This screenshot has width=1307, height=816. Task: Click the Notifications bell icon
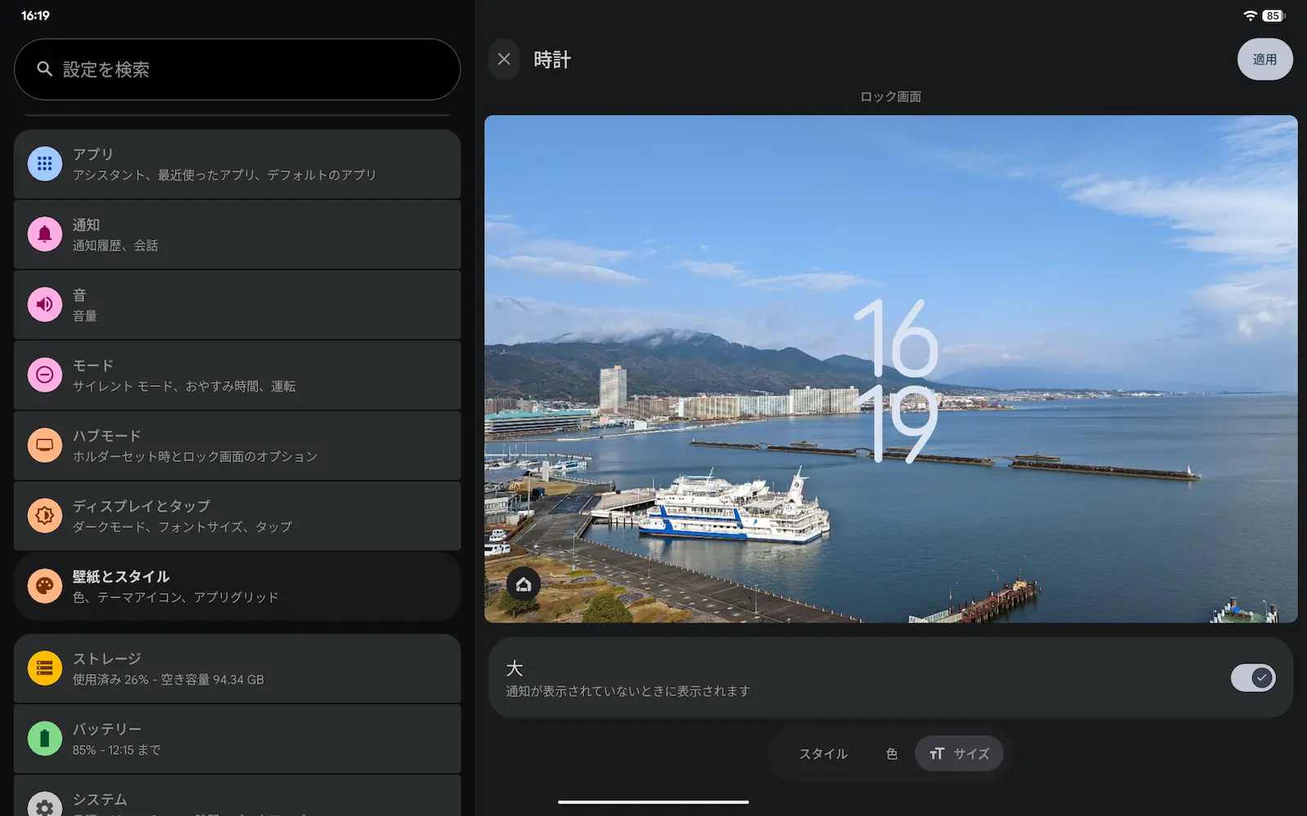click(x=45, y=234)
